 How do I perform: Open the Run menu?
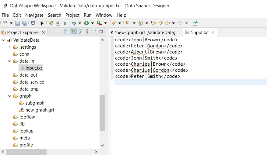point(87,15)
